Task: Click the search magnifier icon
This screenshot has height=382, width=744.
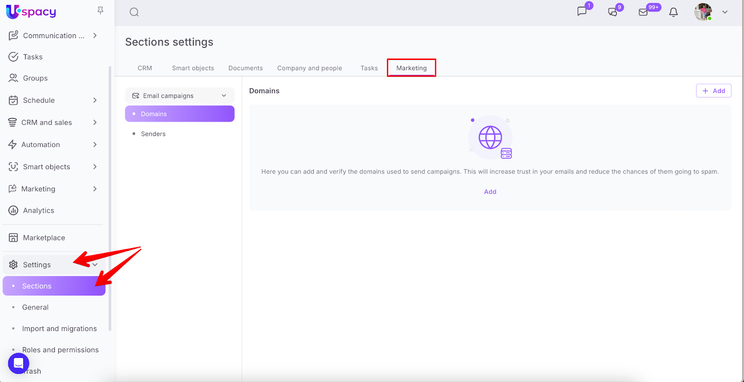Action: (x=134, y=12)
